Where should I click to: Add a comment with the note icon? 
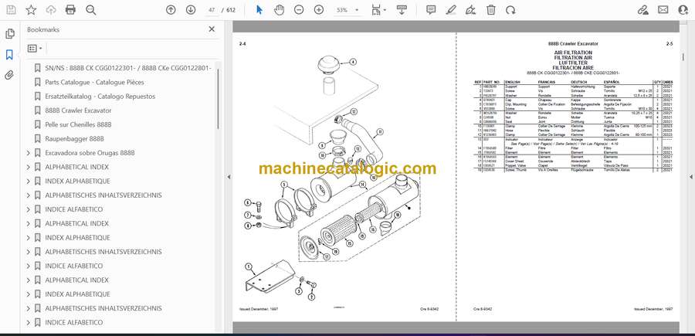[x=431, y=10]
